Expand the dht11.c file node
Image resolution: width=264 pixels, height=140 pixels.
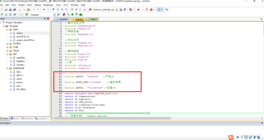coord(11,75)
